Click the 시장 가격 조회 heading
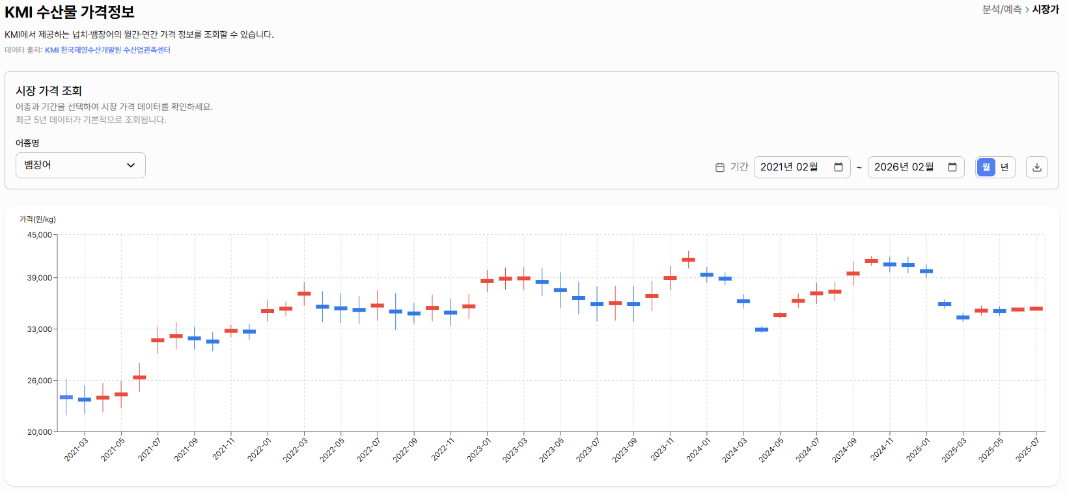The height and width of the screenshot is (492, 1067). [49, 90]
